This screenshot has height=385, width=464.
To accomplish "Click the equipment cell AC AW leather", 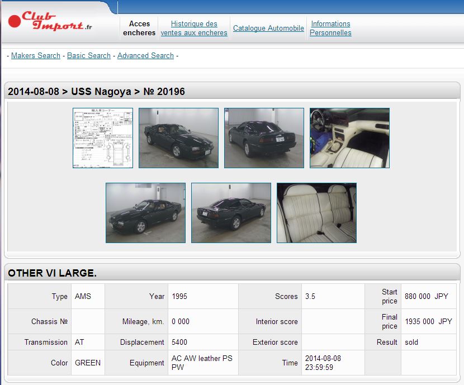I will [202, 363].
